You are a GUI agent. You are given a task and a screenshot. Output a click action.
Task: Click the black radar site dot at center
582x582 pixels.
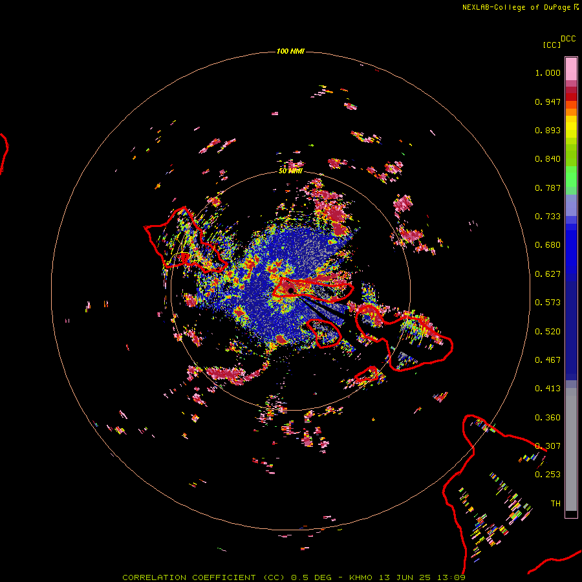pos(291,290)
